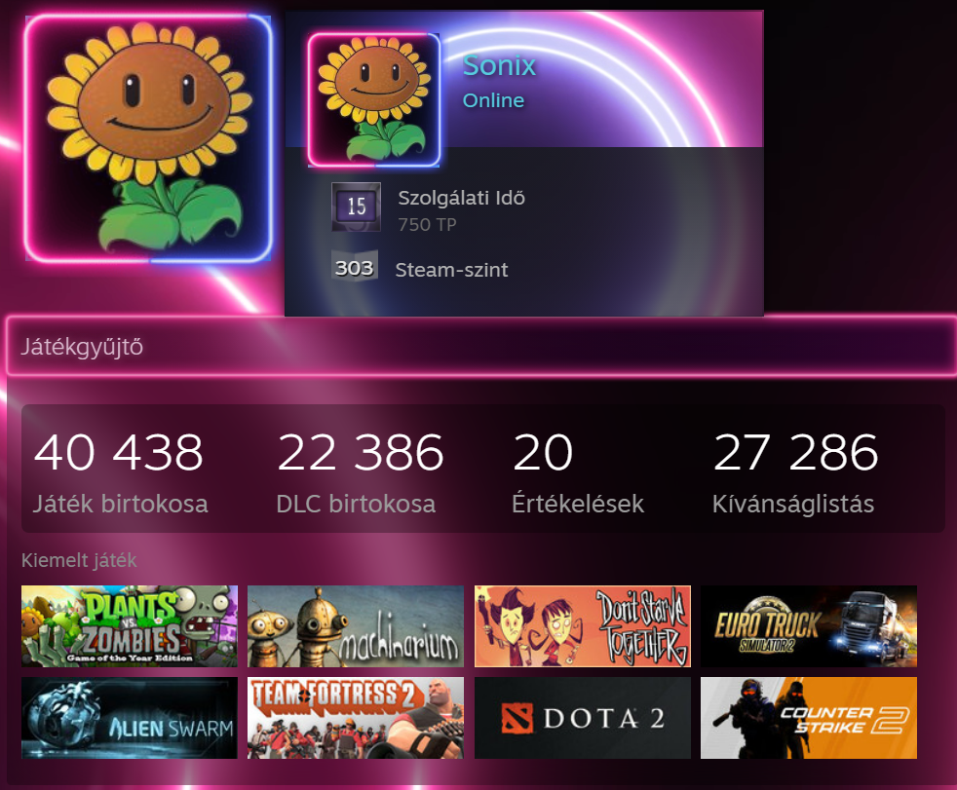Click the Sonix username link
The height and width of the screenshot is (790, 957).
click(499, 65)
